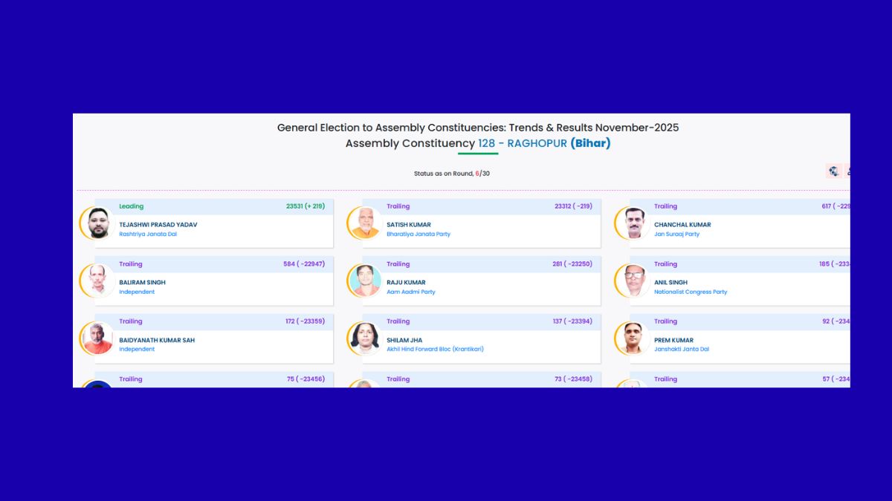Click Prem Kumar's candidate photo
The height and width of the screenshot is (501, 892).
point(634,338)
